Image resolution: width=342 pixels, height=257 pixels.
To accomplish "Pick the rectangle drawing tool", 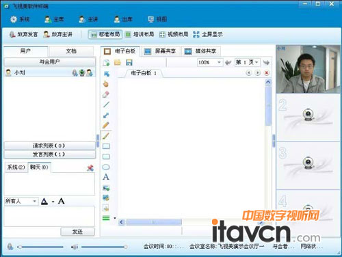I will [x=106, y=146].
